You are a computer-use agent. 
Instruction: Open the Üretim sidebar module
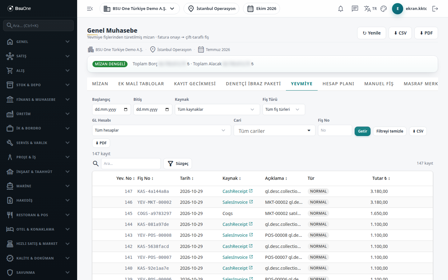click(x=39, y=114)
